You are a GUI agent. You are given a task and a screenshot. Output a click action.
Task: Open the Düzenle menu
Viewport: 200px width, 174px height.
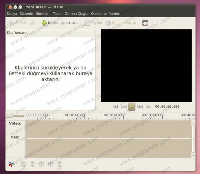pos(26,14)
